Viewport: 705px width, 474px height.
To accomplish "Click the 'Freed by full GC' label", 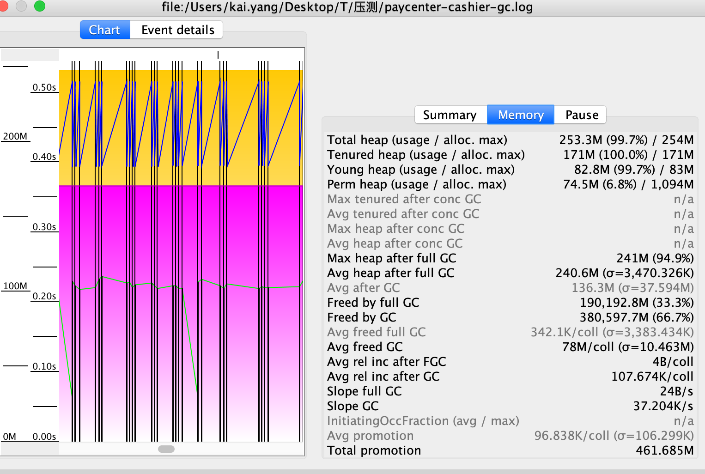I will click(x=373, y=303).
